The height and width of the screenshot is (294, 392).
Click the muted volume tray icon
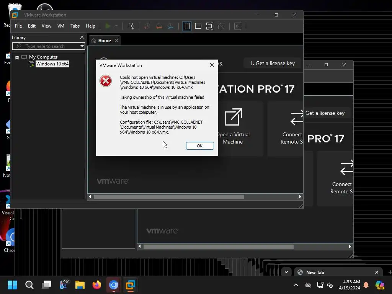(x=330, y=285)
